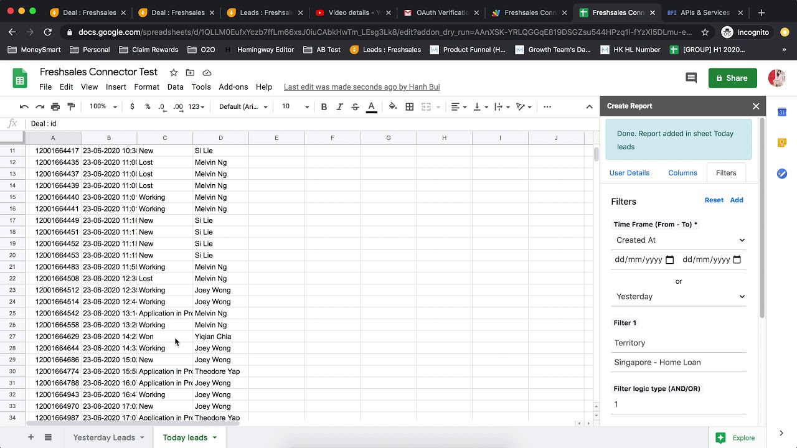Image resolution: width=797 pixels, height=448 pixels.
Task: Click the Merge cells icon
Action: [x=427, y=107]
